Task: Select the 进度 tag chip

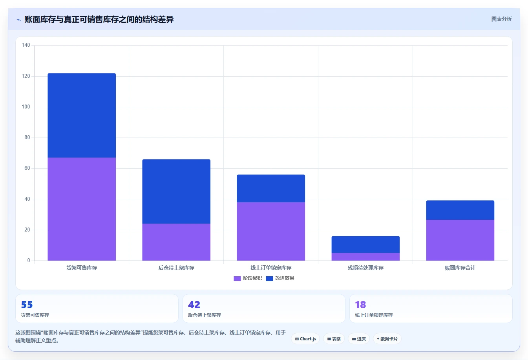Action: (359, 339)
